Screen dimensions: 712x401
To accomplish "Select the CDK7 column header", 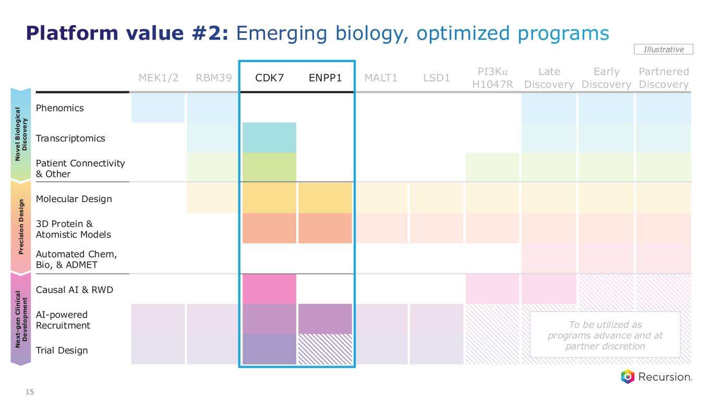I will (x=270, y=78).
